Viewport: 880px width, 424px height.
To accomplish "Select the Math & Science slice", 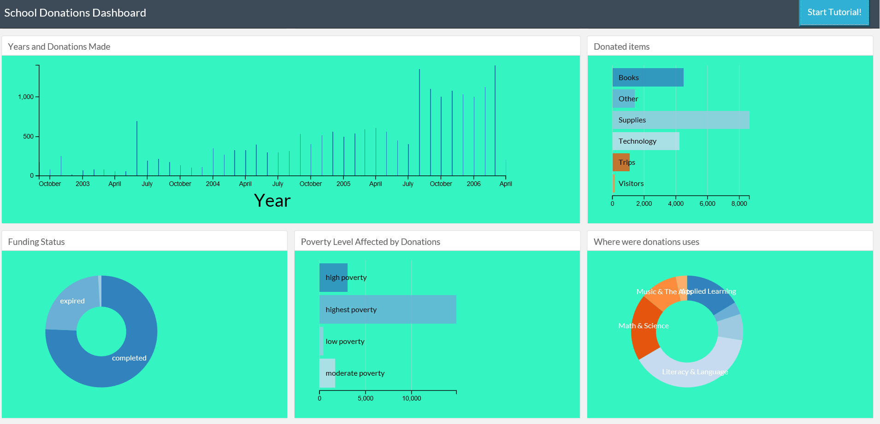I will pos(644,326).
